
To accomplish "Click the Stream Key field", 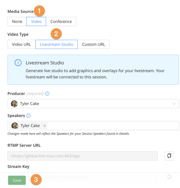I will coord(82,177).
